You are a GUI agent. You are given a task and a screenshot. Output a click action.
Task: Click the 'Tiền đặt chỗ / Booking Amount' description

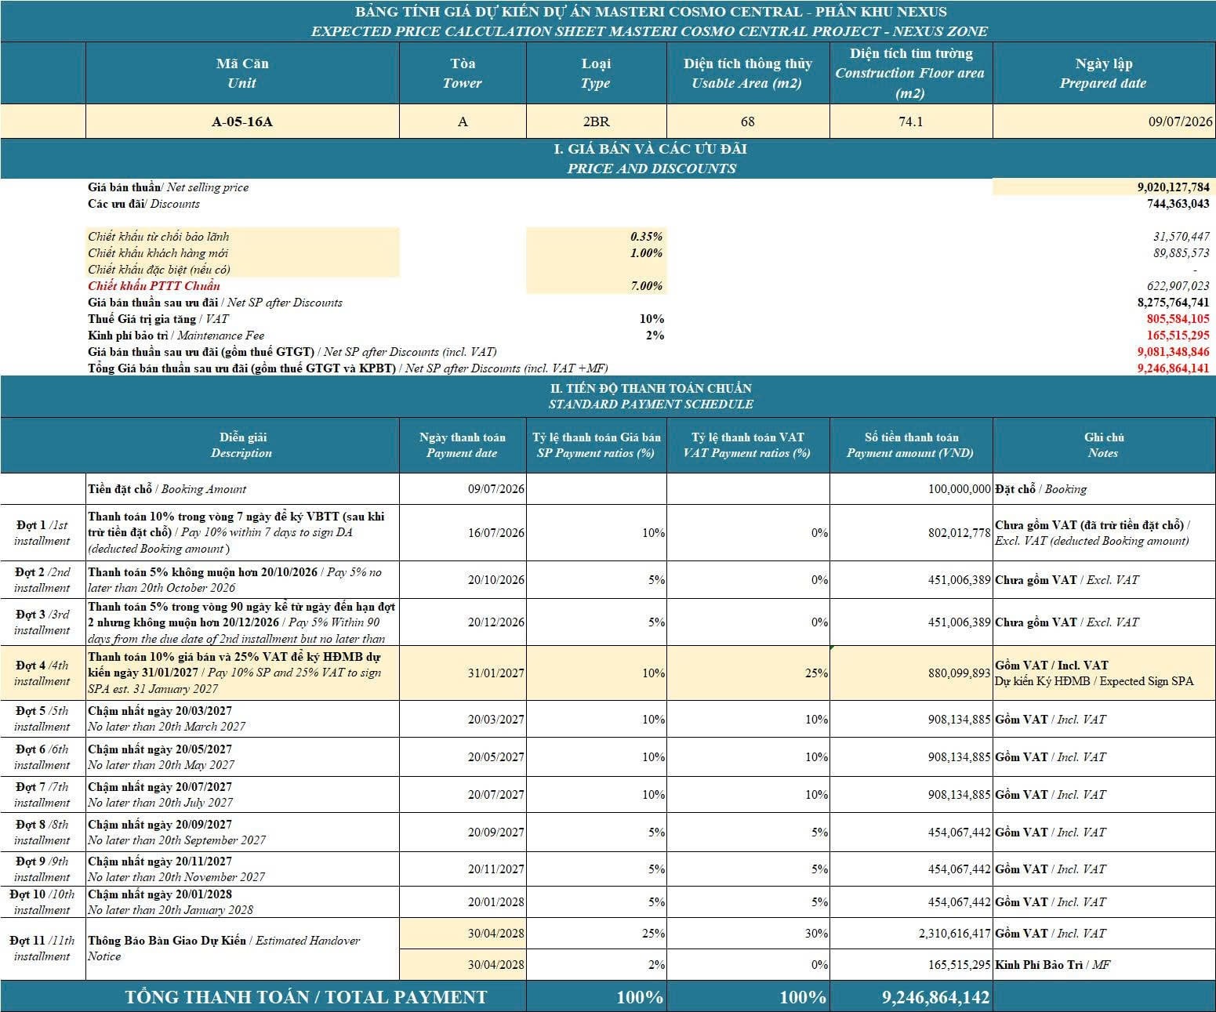click(x=167, y=489)
